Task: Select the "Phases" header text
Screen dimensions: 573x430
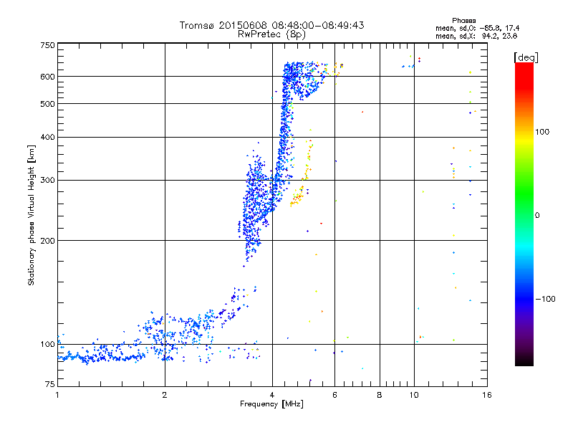Action: point(463,21)
